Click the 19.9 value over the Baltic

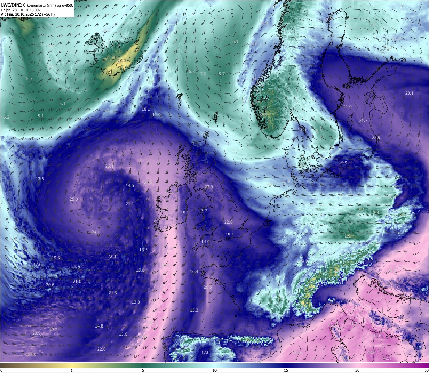click(x=343, y=163)
